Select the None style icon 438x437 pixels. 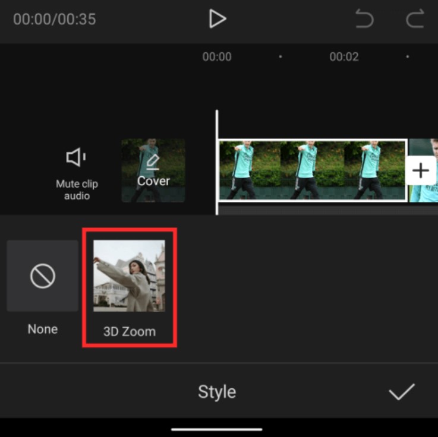click(43, 276)
